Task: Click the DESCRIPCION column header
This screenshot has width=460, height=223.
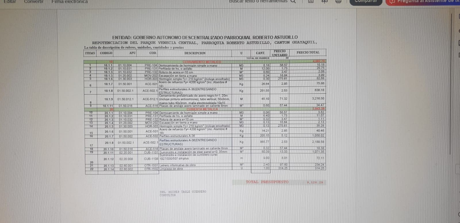Action: coord(195,53)
